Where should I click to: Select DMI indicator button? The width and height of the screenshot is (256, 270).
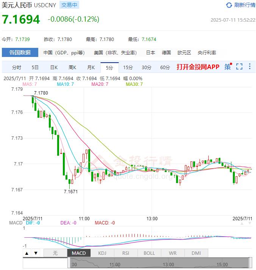tap(196, 253)
